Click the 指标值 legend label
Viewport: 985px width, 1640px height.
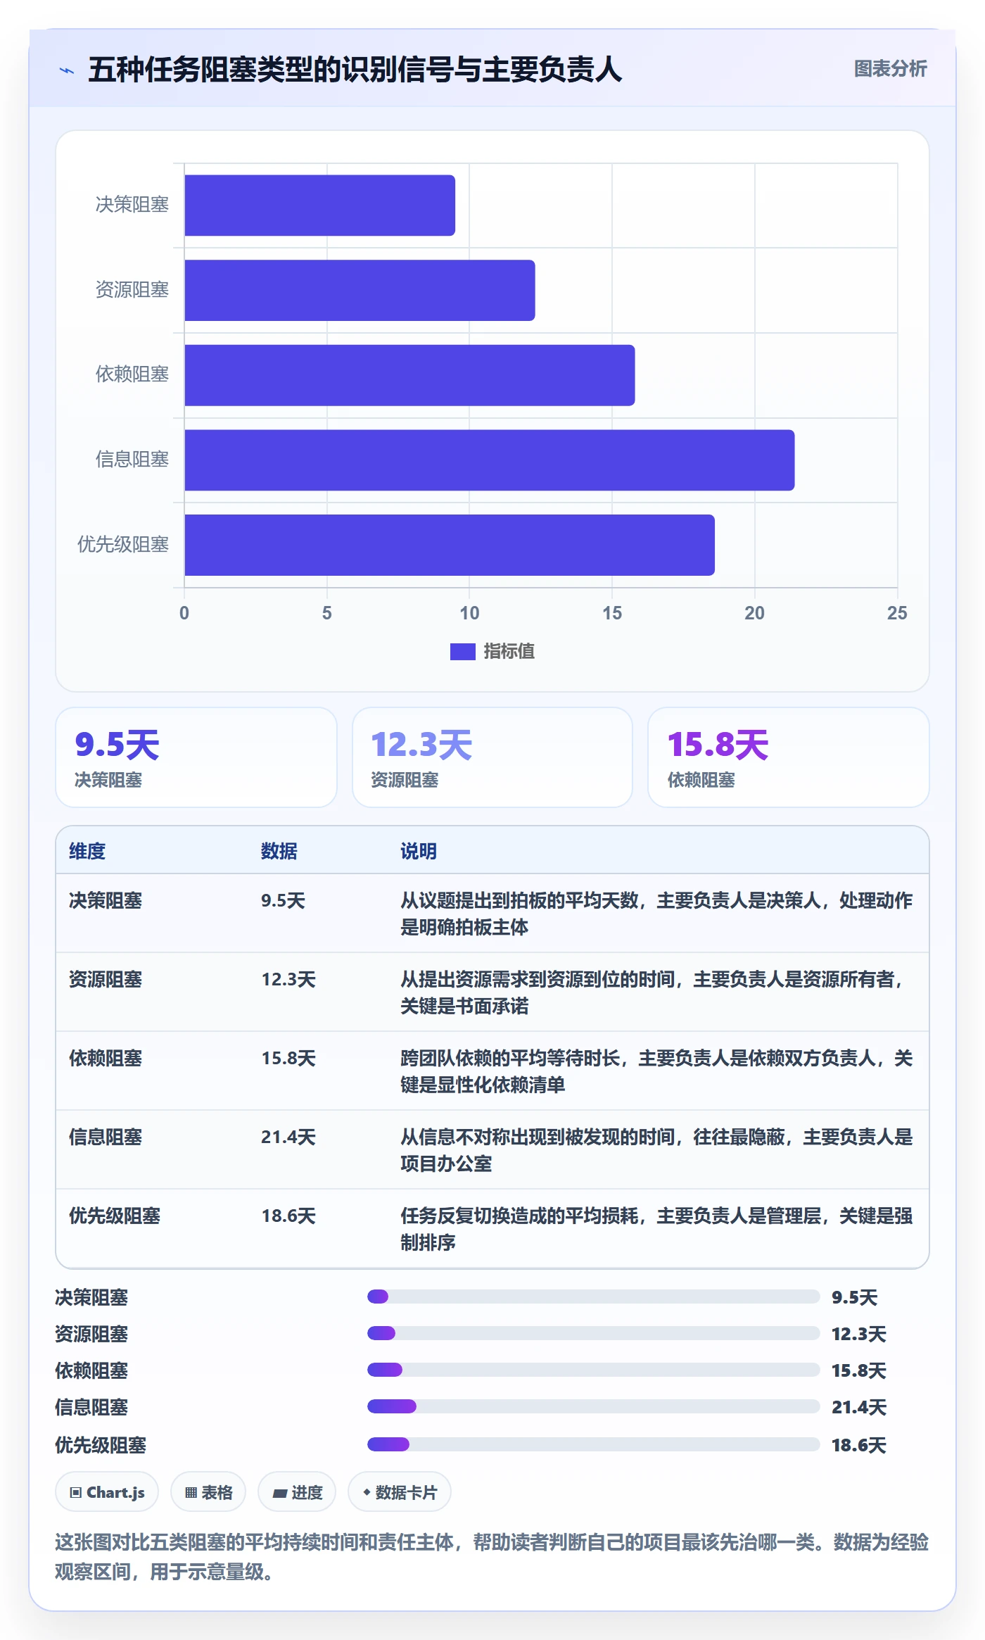(509, 652)
